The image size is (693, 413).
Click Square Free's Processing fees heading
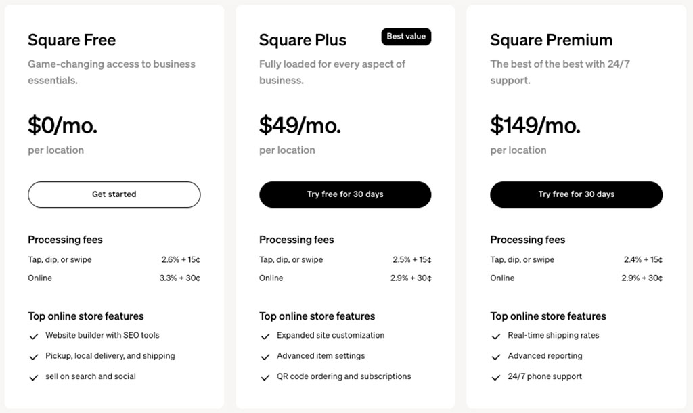tap(65, 240)
